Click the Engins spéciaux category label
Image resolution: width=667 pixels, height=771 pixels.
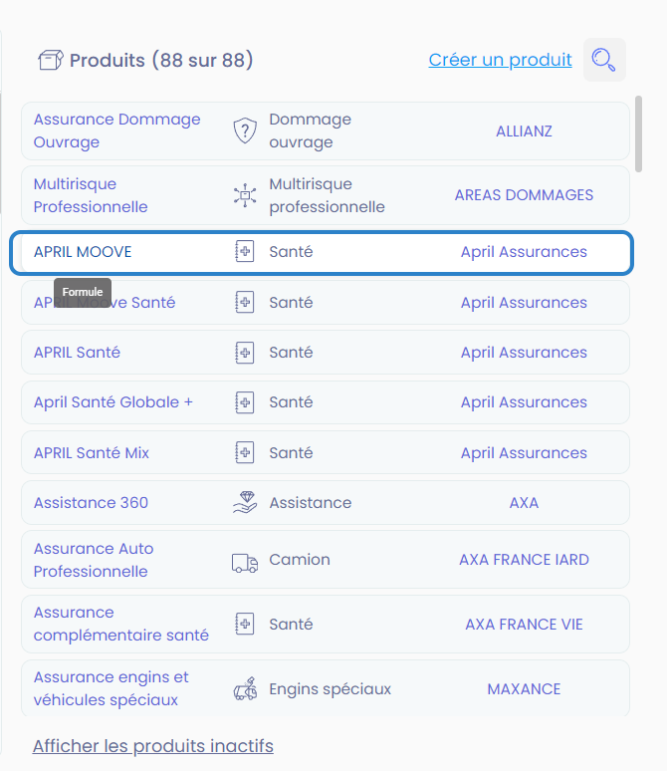(330, 689)
